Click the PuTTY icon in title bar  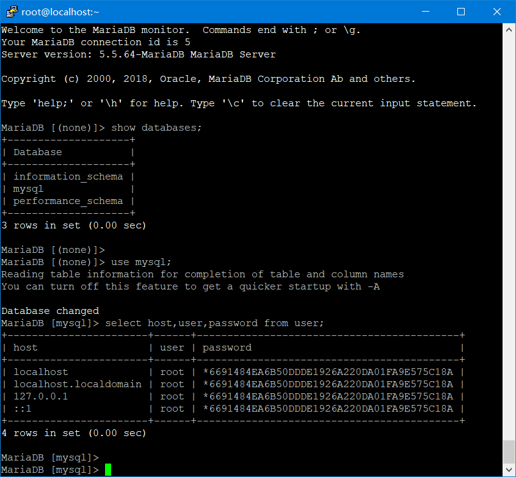(12, 12)
